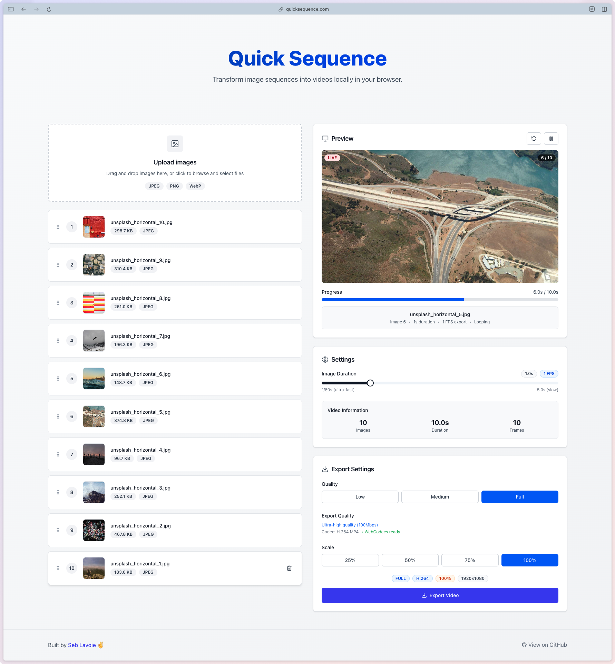The image size is (615, 664).
Task: Click the preview progress bar
Action: pos(440,300)
